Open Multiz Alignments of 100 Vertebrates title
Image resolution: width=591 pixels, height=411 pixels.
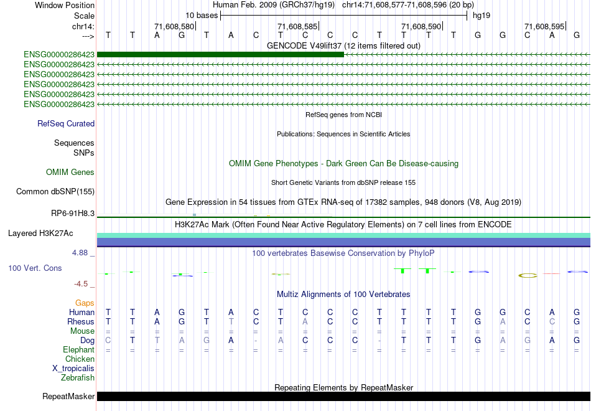[343, 295]
